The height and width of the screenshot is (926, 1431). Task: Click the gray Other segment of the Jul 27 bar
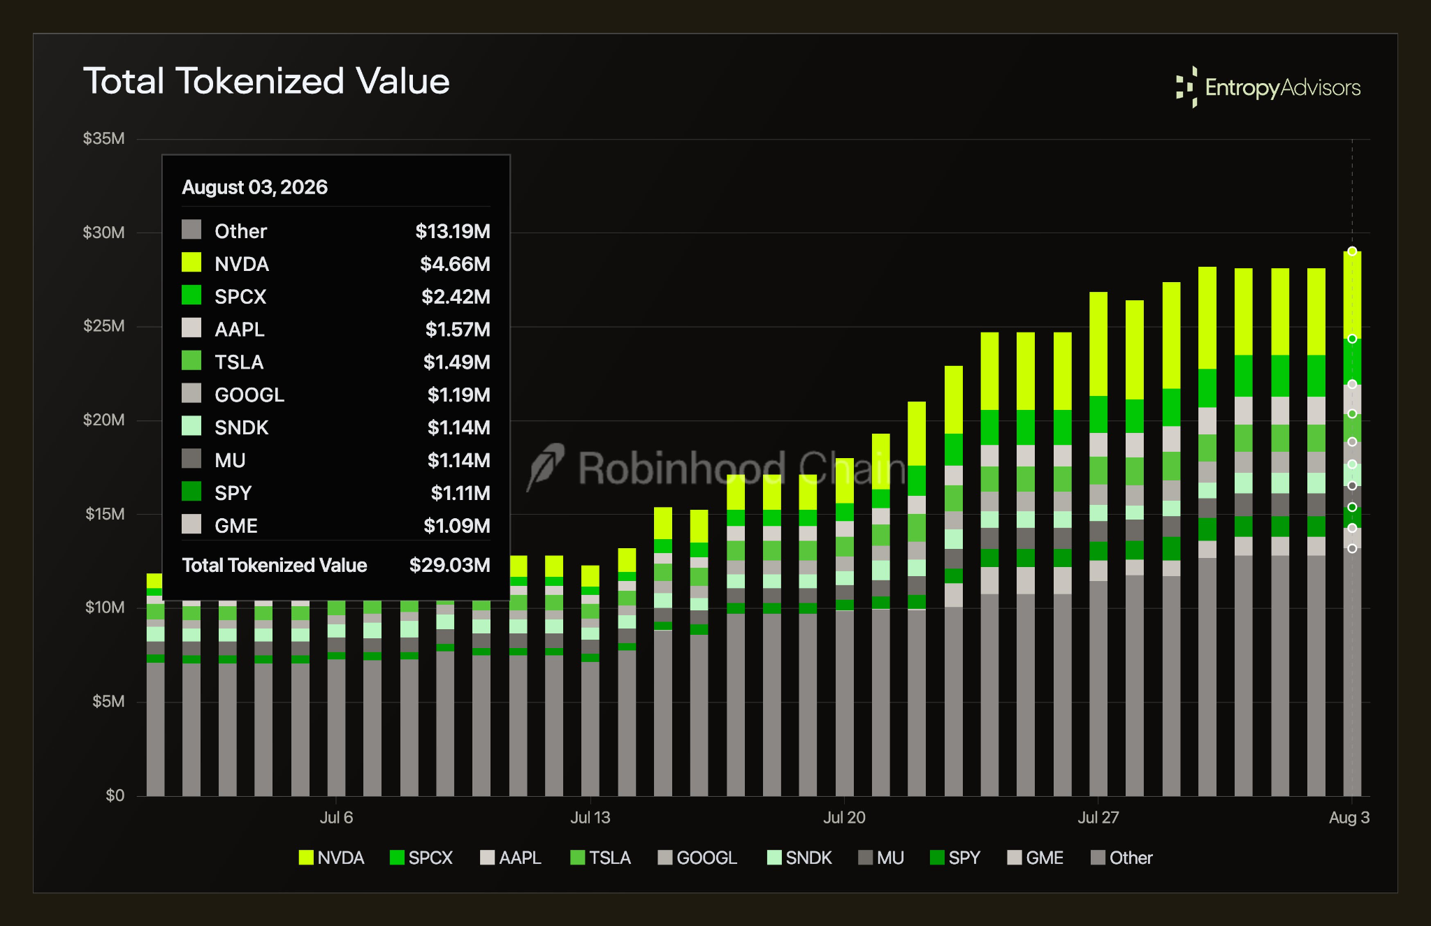pos(1098,689)
